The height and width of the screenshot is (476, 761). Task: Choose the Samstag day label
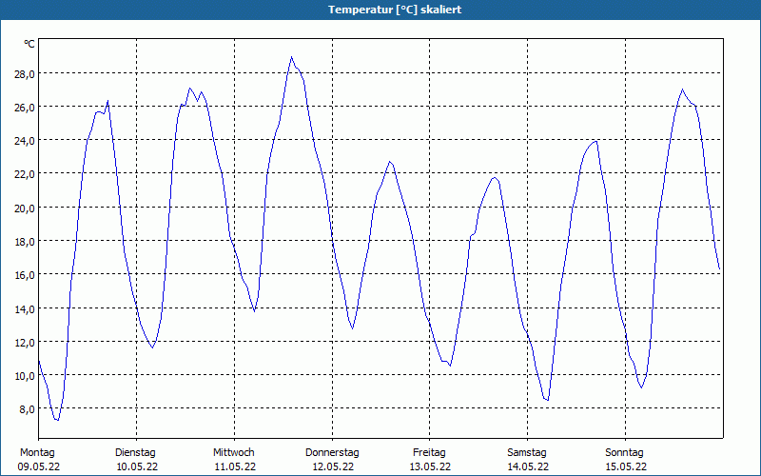[x=527, y=452]
